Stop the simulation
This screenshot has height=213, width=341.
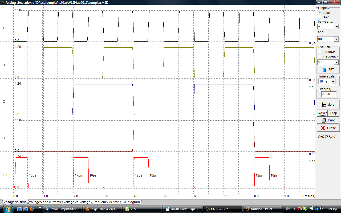click(x=334, y=113)
